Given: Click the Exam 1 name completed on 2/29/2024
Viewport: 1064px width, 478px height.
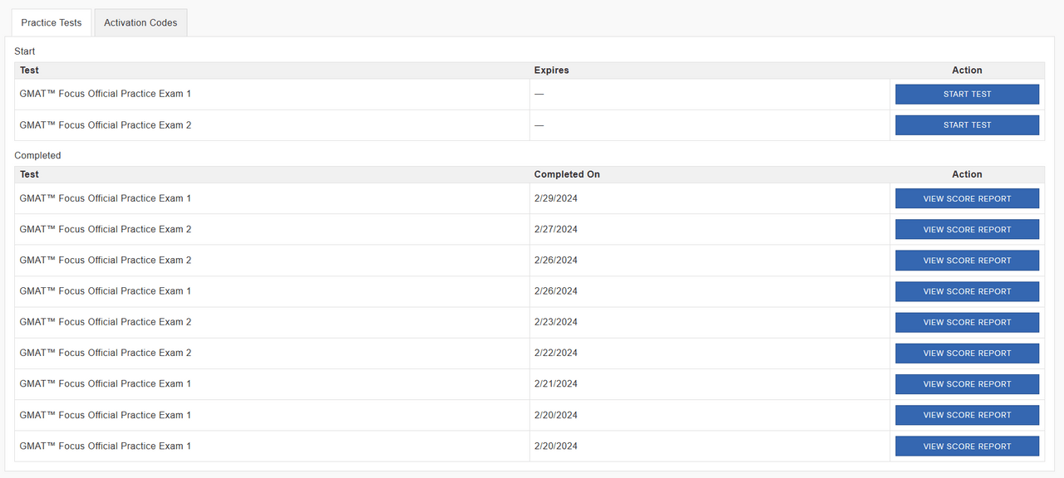Looking at the screenshot, I should [x=106, y=198].
